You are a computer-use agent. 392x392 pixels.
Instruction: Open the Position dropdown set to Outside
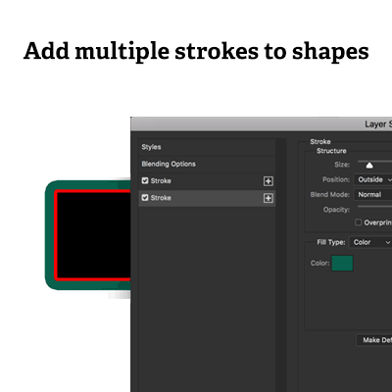pos(372,179)
